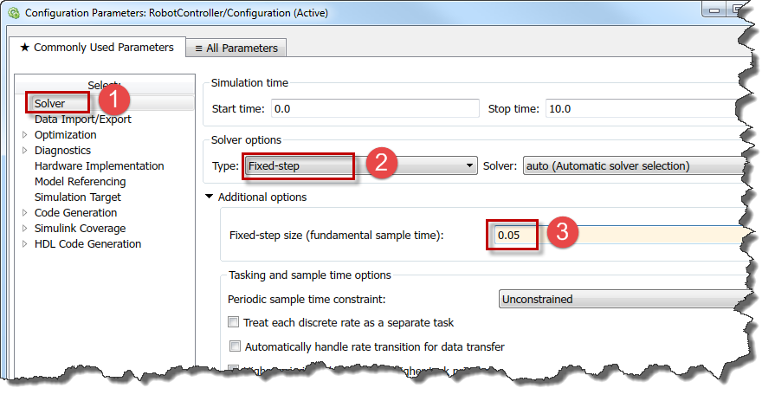Expand the Diagnostics tree node

click(x=25, y=151)
